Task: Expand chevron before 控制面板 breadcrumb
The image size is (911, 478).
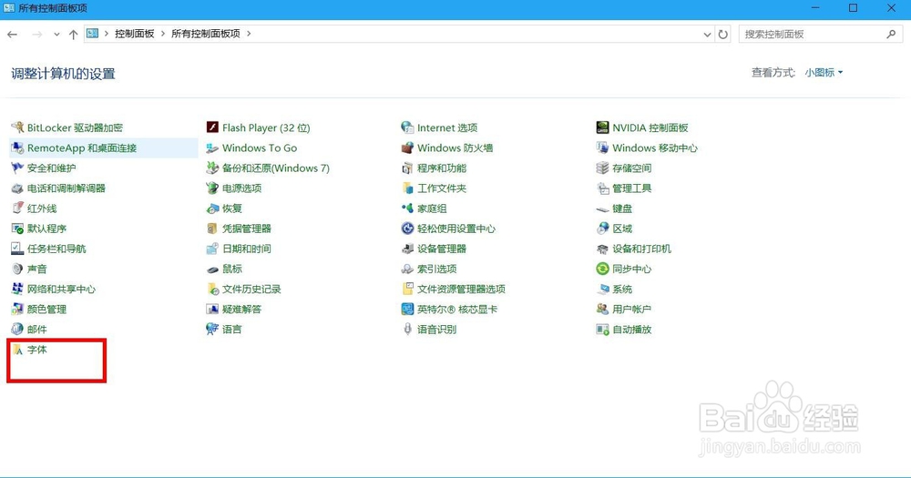Action: click(x=107, y=34)
